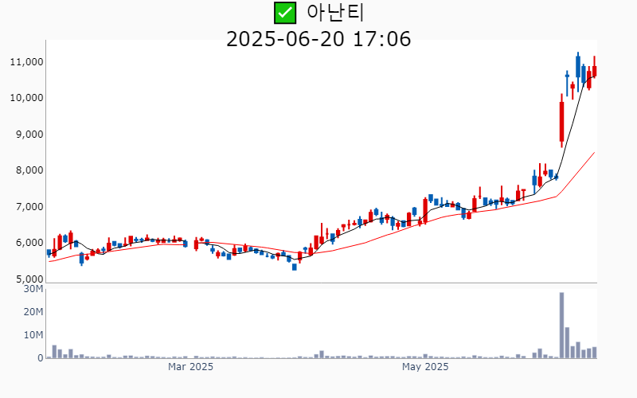Click the tallest volume bar near 30M
The image size is (637, 398).
(561, 326)
